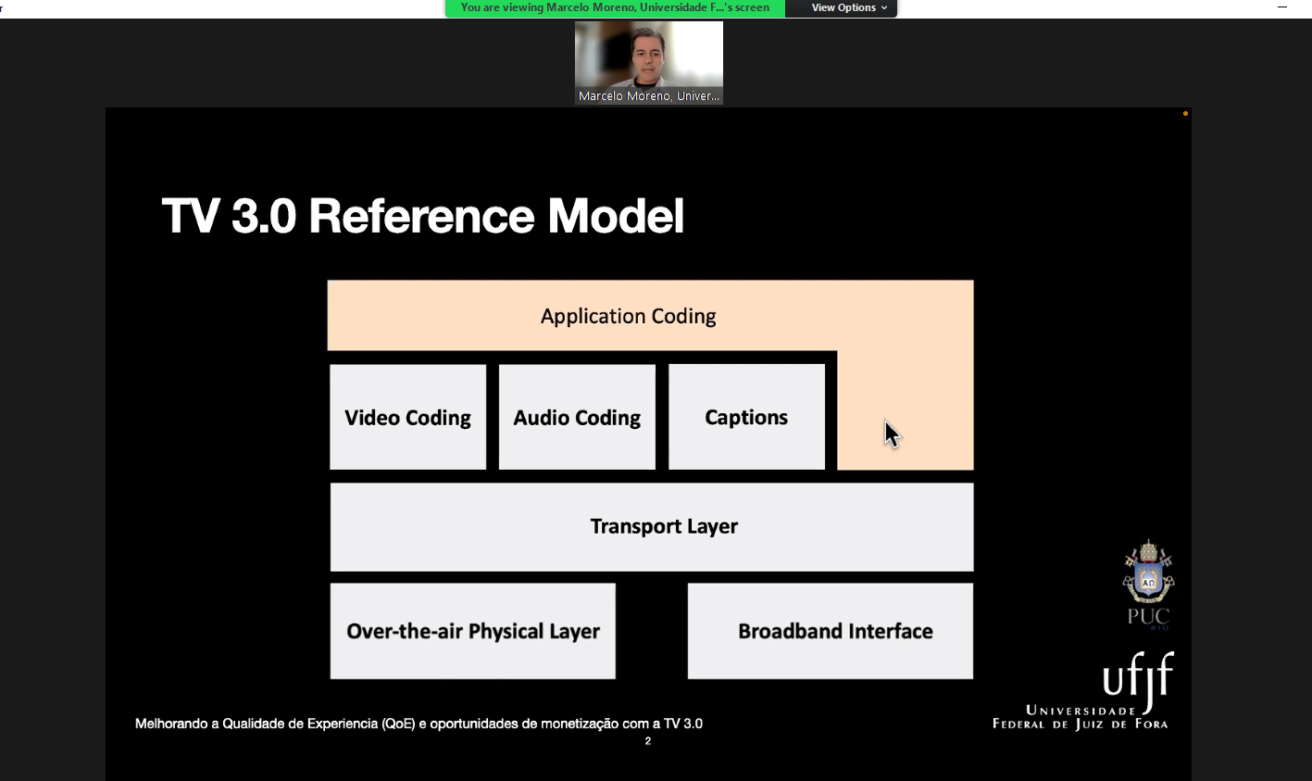Click the green screen-sharing notification banner
The height and width of the screenshot is (781, 1312).
[615, 7]
